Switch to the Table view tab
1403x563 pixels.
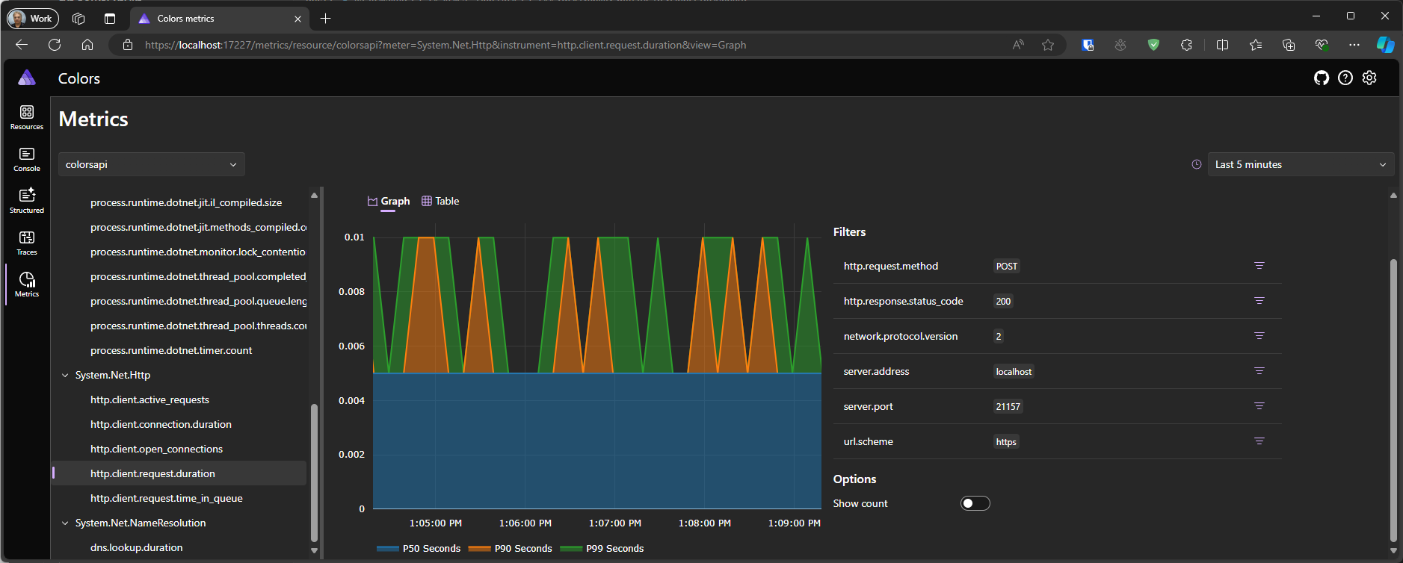(440, 201)
